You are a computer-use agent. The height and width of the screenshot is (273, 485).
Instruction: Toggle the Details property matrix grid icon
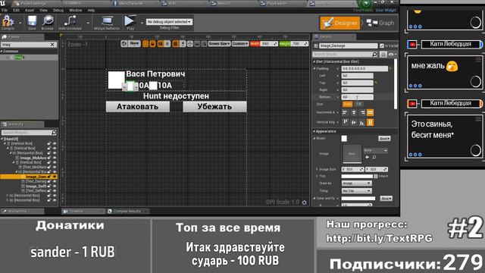click(x=383, y=55)
